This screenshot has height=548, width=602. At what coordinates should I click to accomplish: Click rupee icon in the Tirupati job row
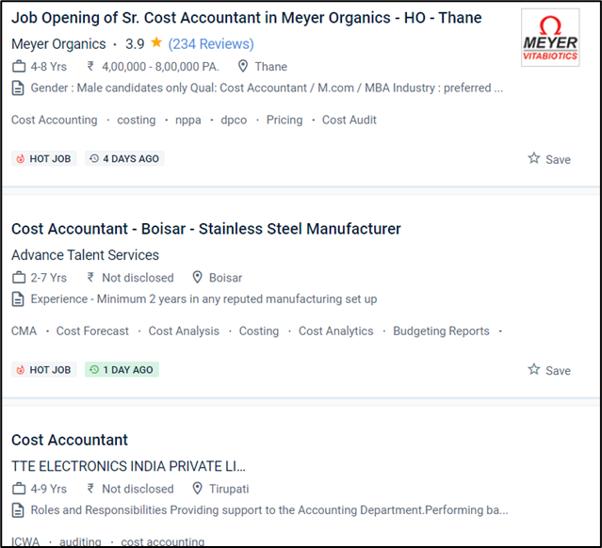90,489
